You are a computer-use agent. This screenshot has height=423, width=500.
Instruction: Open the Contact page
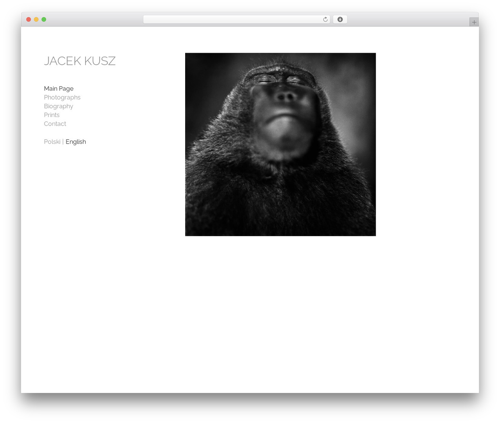point(55,124)
